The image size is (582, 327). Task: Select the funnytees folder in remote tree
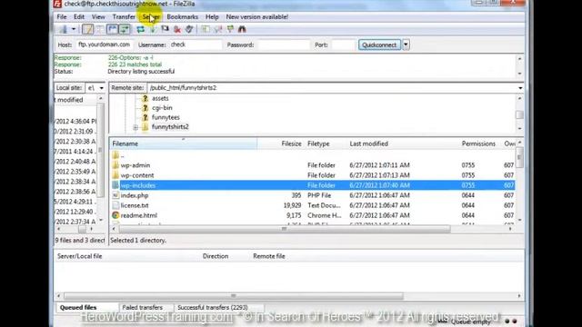point(166,117)
